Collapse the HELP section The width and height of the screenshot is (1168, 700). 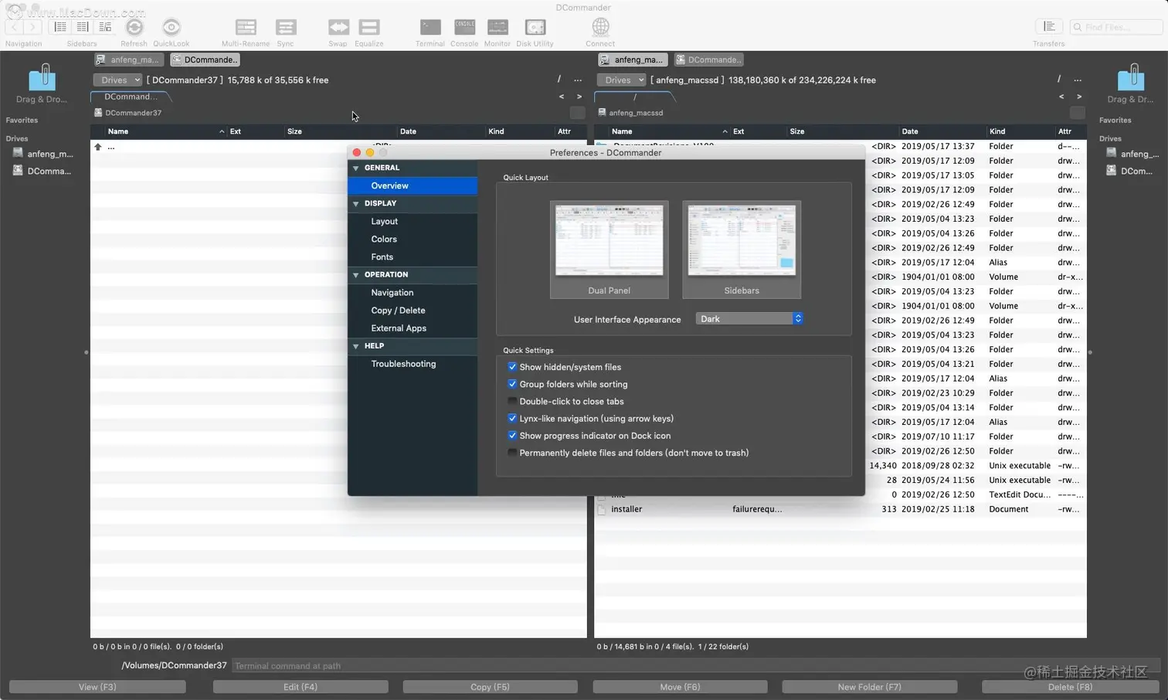coord(356,346)
